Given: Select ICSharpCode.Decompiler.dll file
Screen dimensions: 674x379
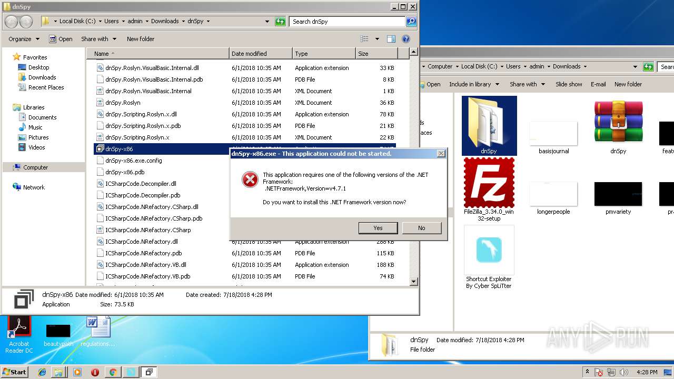Looking at the screenshot, I should click(x=141, y=184).
